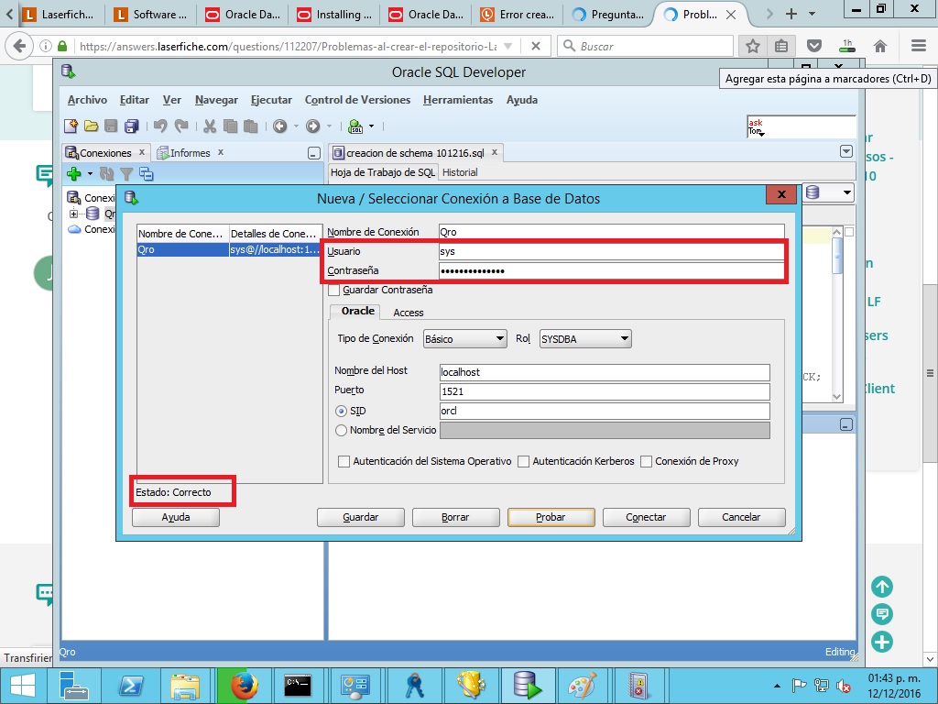
Task: Click the Forward navigation circle icon
Action: (x=313, y=126)
